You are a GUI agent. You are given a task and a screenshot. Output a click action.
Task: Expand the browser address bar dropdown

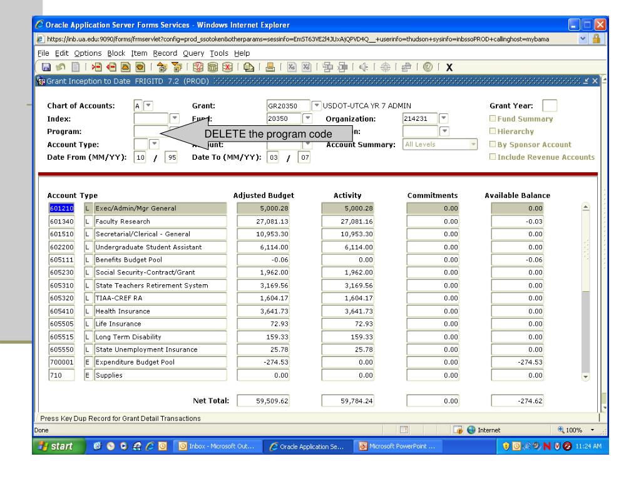(583, 39)
